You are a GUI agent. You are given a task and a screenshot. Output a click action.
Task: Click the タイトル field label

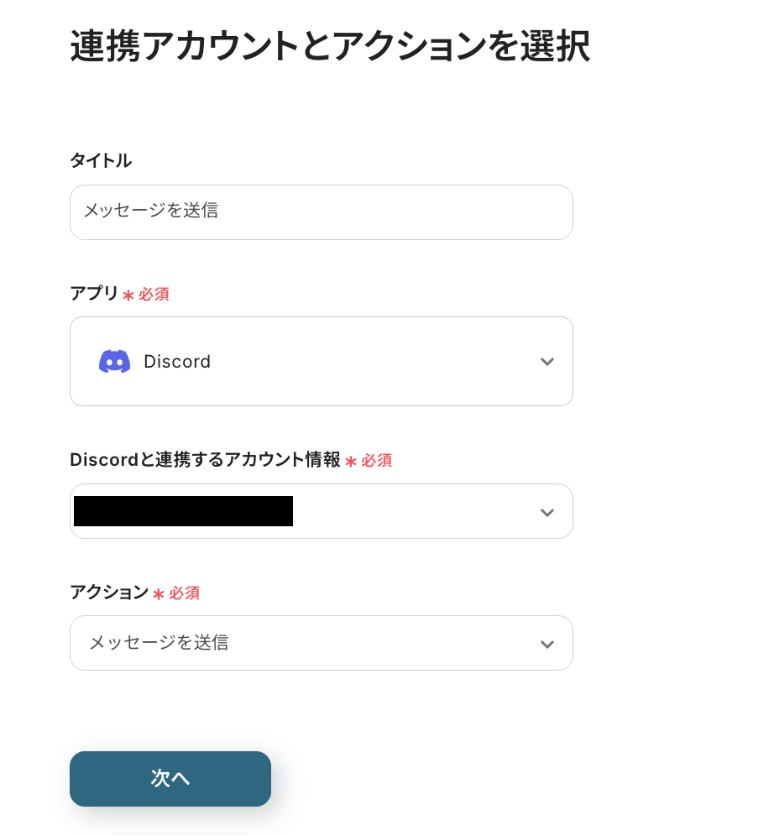(101, 160)
